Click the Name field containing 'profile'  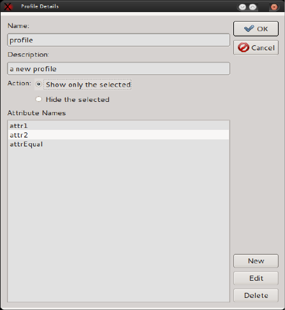(119, 40)
